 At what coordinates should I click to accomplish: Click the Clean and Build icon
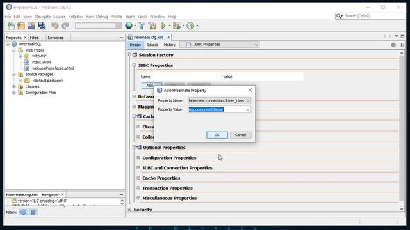[x=152, y=26]
